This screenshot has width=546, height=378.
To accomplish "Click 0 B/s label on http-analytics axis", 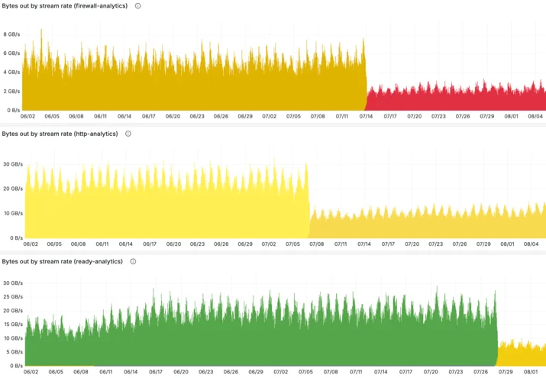I will point(16,238).
